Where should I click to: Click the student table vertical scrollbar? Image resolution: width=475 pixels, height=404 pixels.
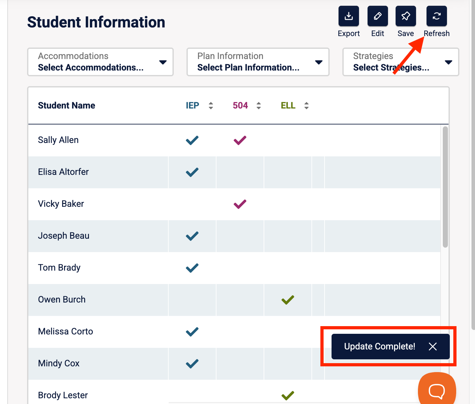[445, 187]
